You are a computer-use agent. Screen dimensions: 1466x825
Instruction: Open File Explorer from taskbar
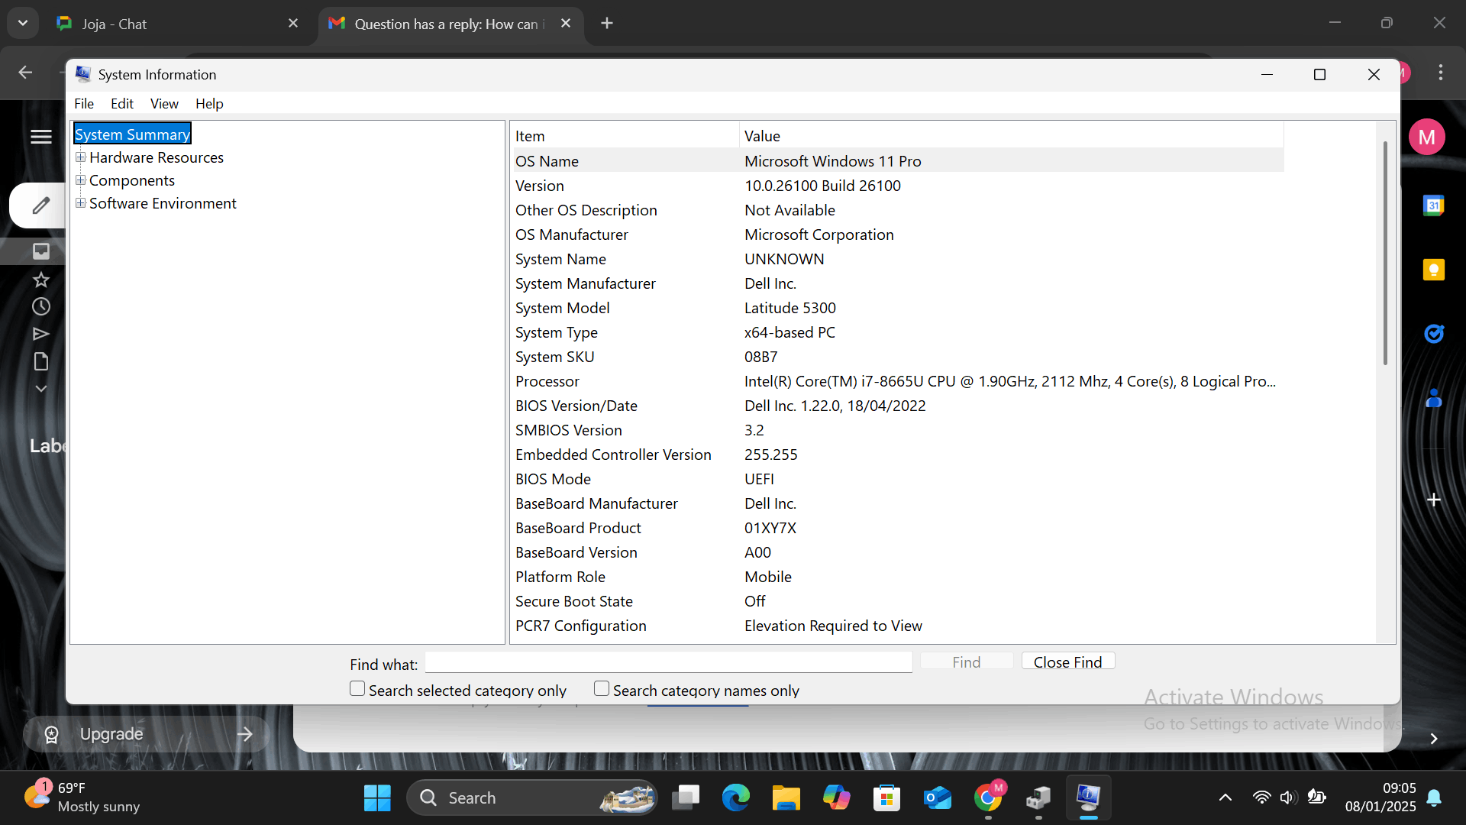(786, 798)
